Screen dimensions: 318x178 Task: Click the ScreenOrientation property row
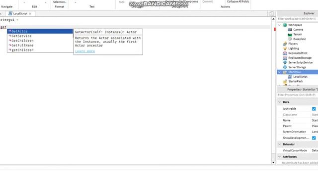click(x=298, y=132)
